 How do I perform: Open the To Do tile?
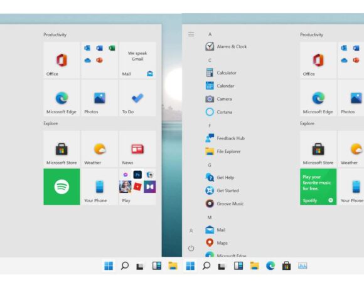137,98
